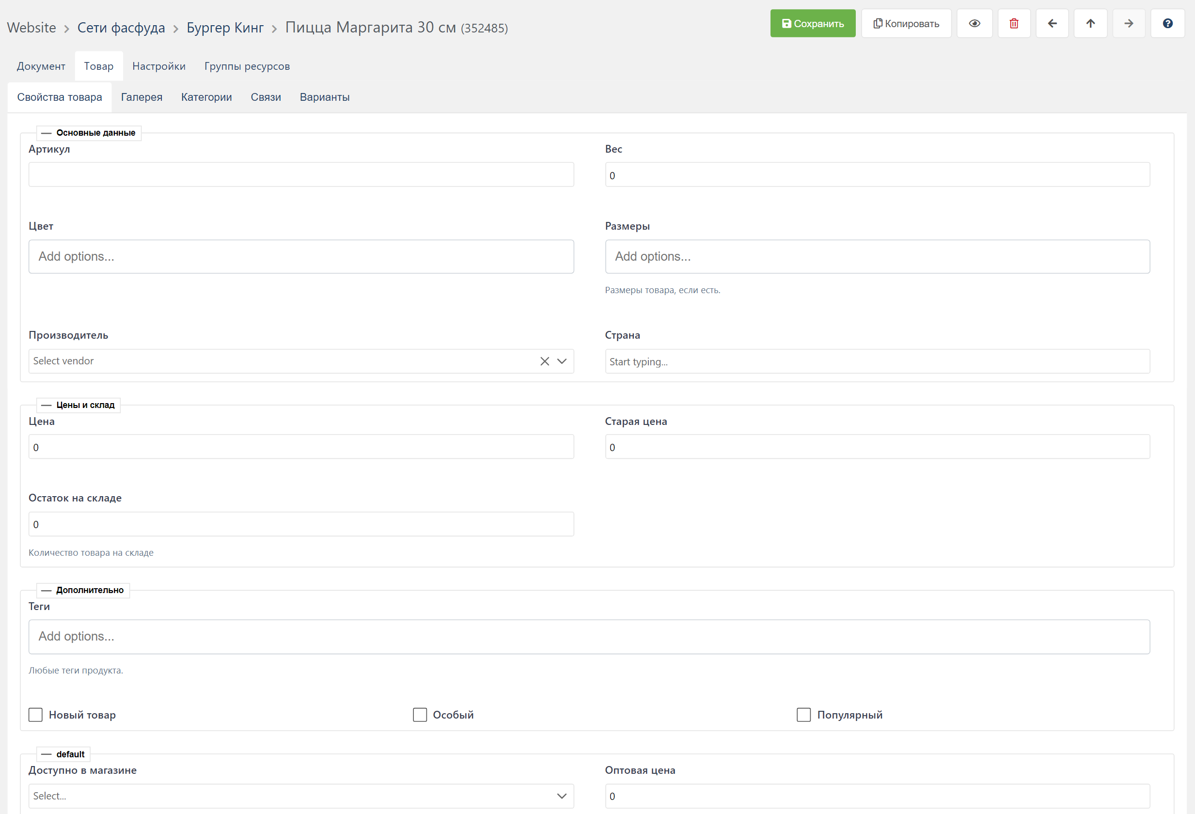Expand the Производитель vendor dropdown arrow
Screen dimensions: 1195x814
[x=562, y=361]
